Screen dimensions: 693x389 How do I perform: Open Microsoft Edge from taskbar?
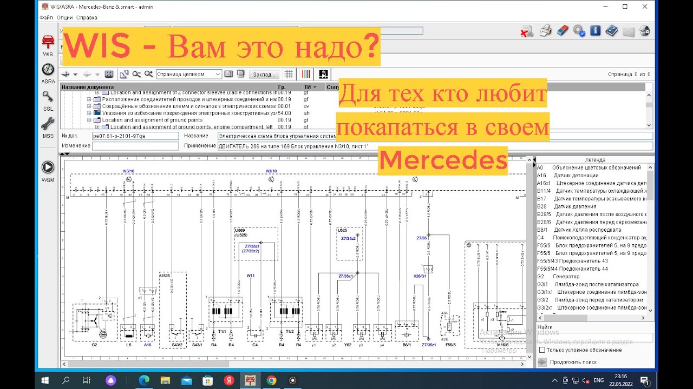coord(145,380)
